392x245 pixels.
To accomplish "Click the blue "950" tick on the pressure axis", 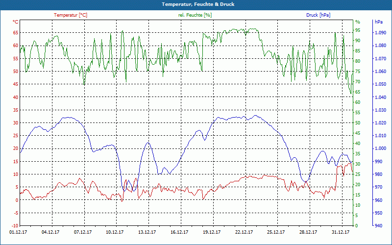I will pos(379,213).
